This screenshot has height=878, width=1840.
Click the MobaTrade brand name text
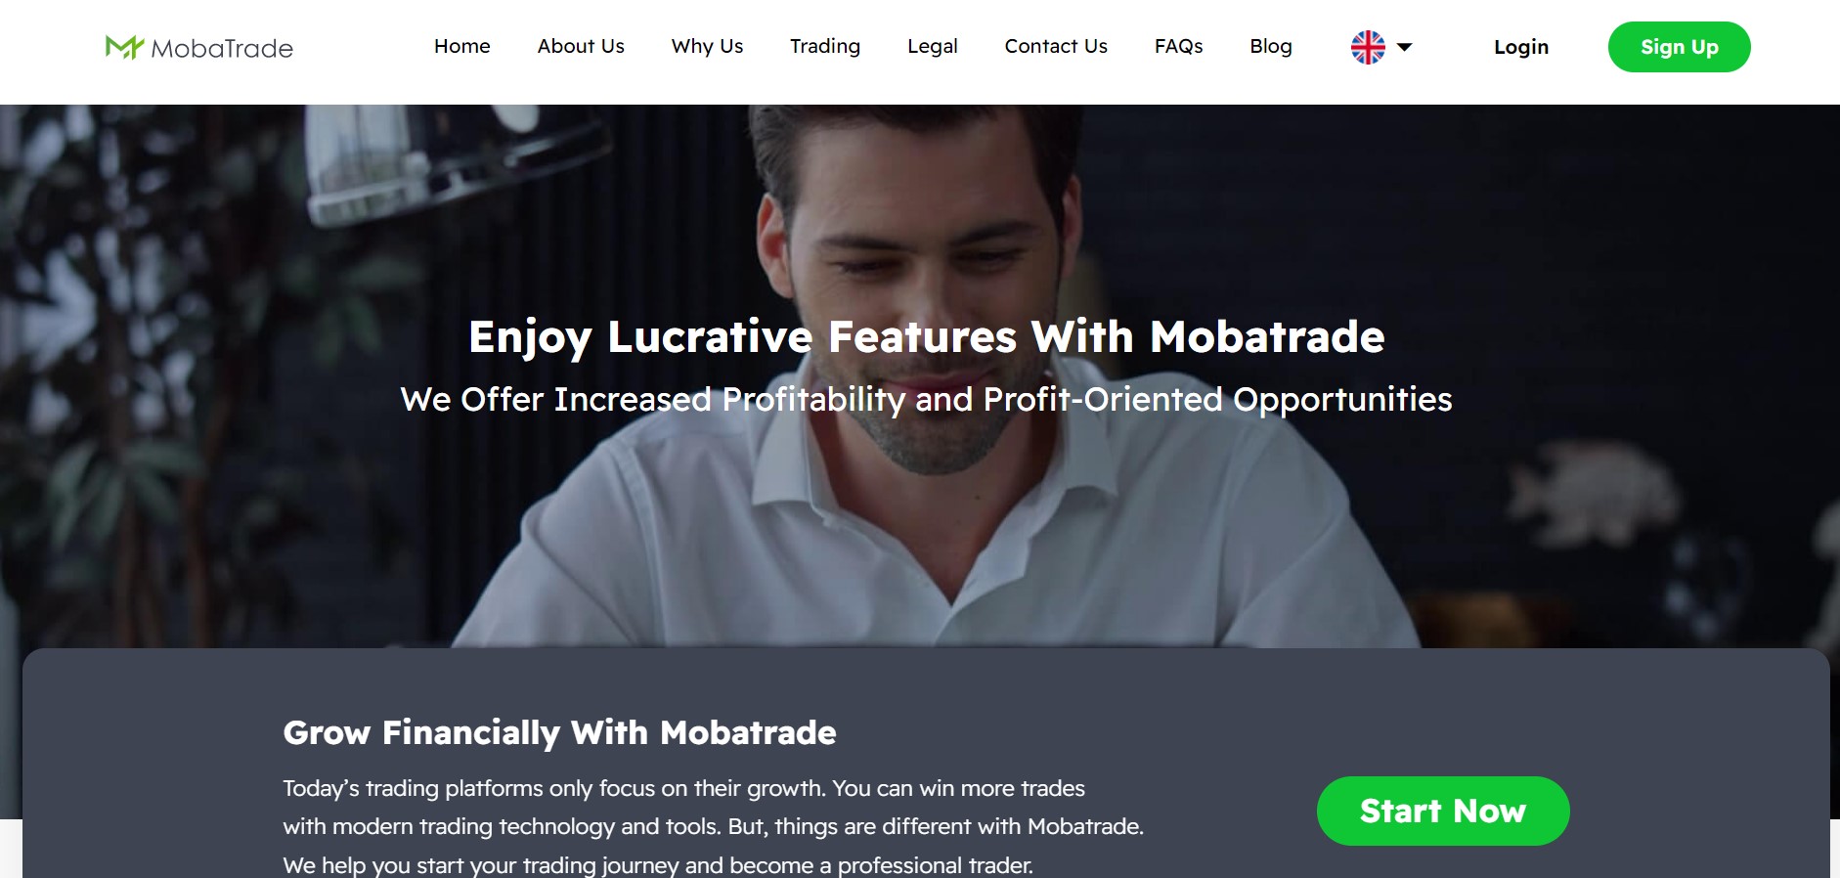pos(222,48)
